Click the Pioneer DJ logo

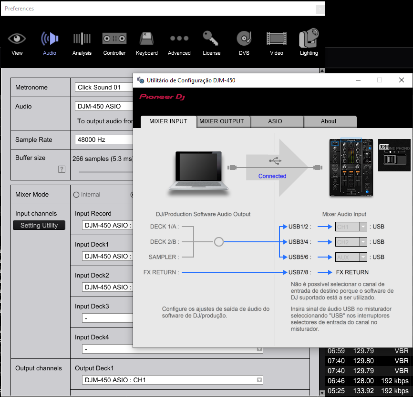(x=162, y=97)
